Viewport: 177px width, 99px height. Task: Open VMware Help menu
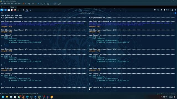(x=19, y=4)
